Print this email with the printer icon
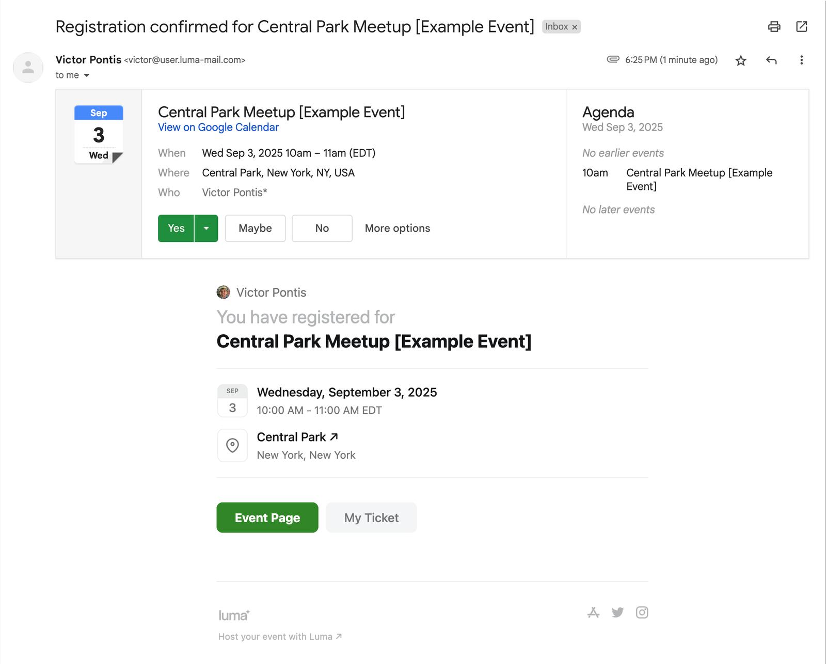The height and width of the screenshot is (664, 826). (774, 27)
